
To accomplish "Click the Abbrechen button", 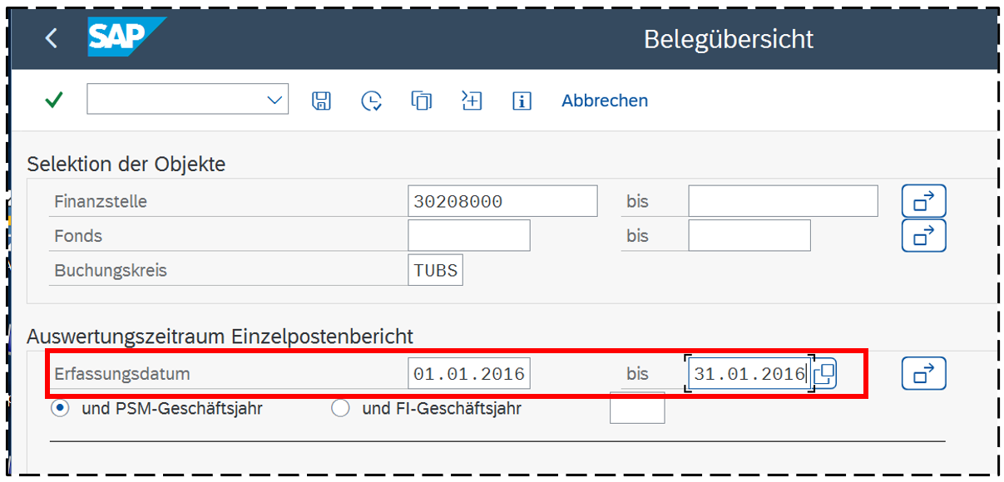I will 605,101.
